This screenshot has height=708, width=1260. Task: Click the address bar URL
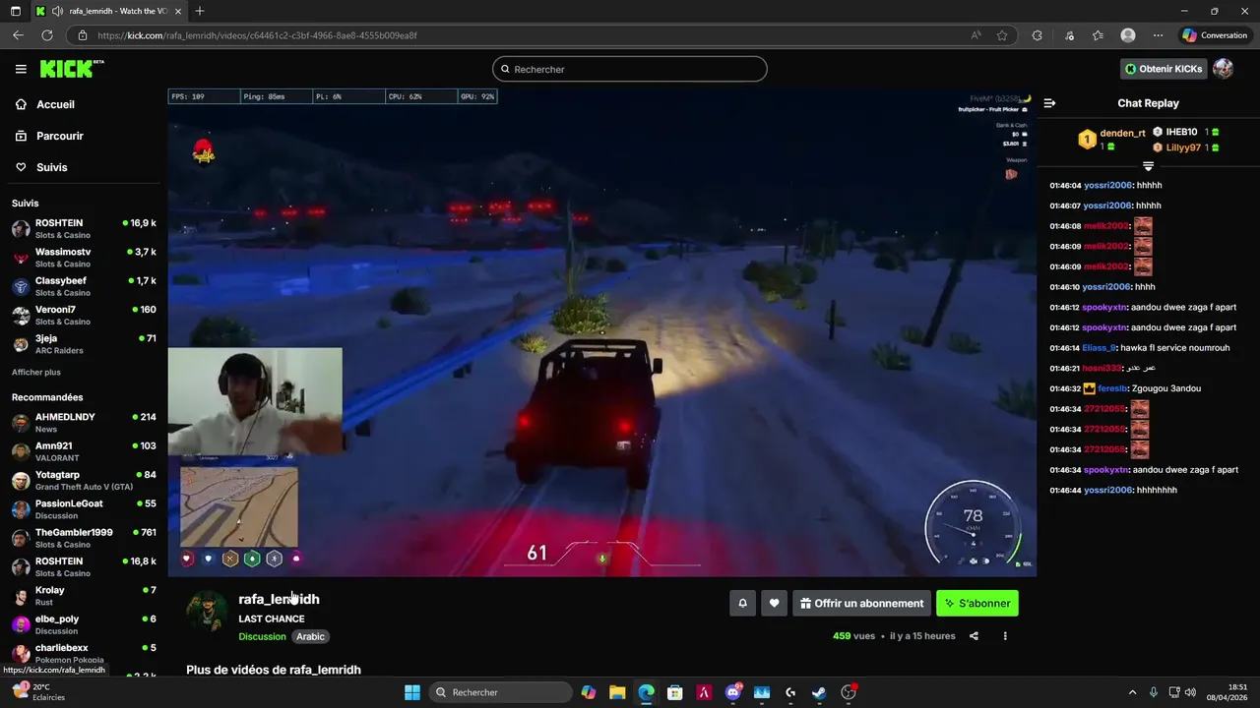coord(257,35)
